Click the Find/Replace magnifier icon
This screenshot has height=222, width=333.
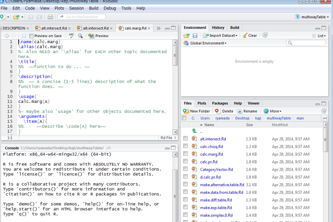(x=80, y=36)
